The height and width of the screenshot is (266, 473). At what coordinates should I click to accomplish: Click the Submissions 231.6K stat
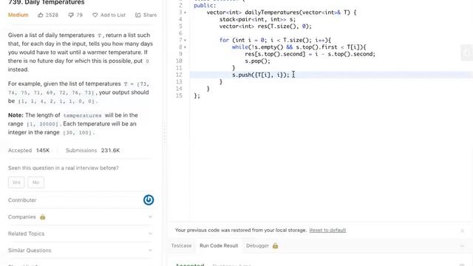(92, 150)
